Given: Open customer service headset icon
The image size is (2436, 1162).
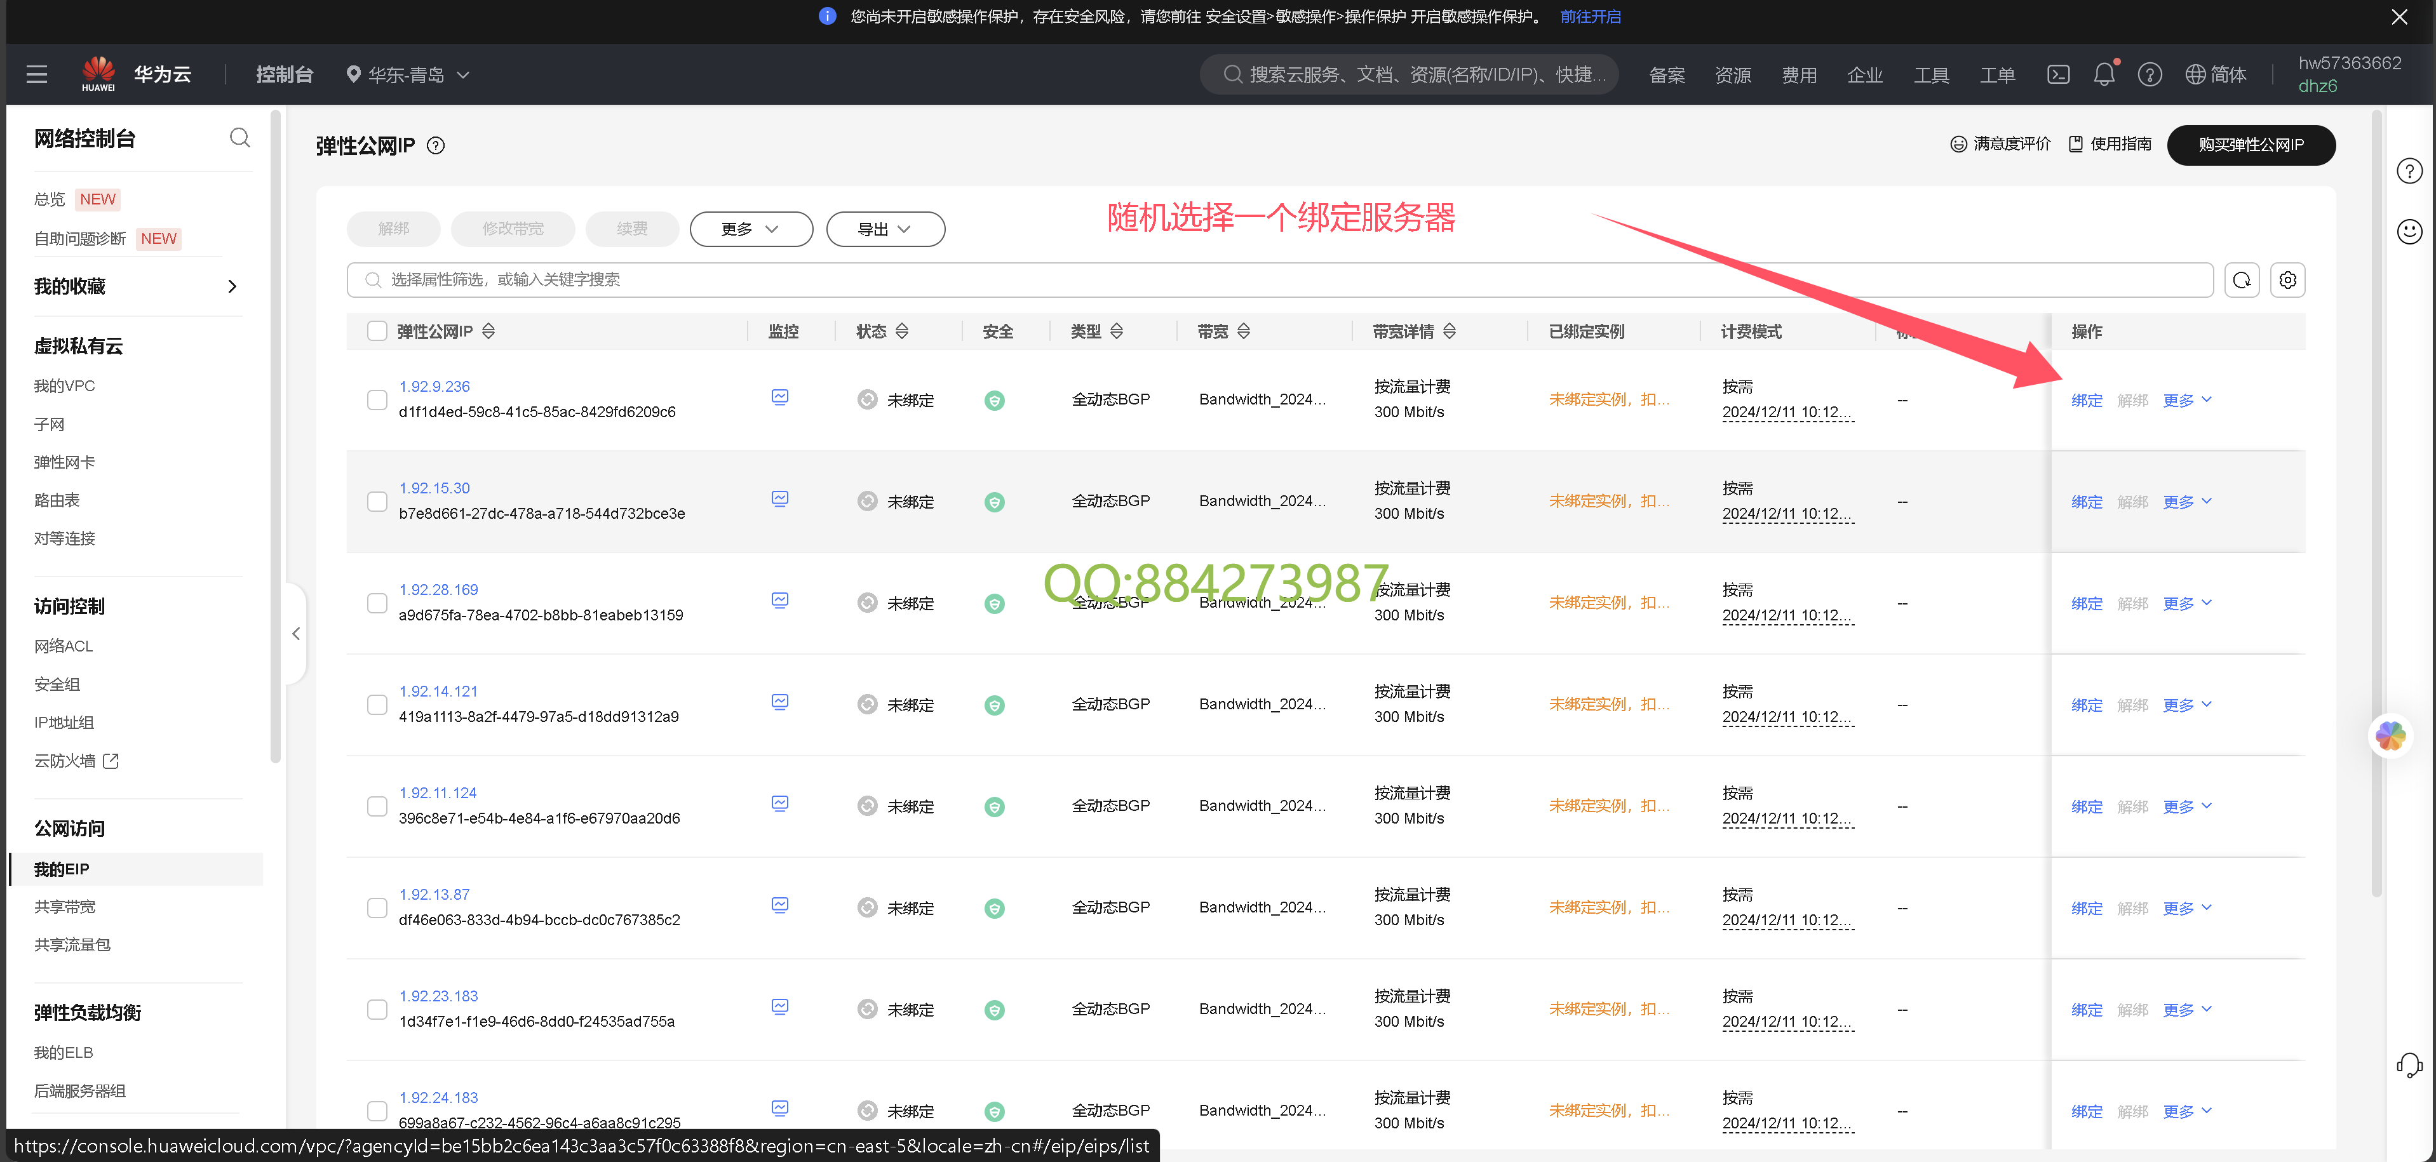Looking at the screenshot, I should pyautogui.click(x=2409, y=1065).
